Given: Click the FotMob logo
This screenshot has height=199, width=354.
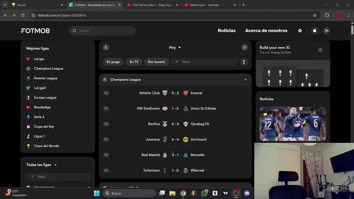Looking at the screenshot, I should (x=35, y=31).
